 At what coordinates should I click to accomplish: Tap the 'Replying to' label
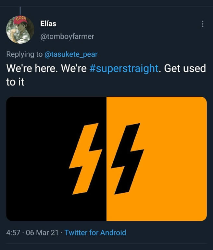[24, 54]
